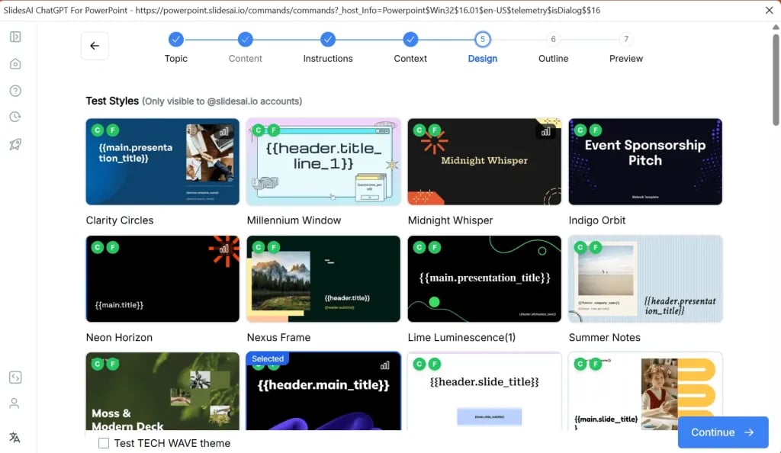Open the Help question-mark icon in sidebar

click(x=15, y=90)
